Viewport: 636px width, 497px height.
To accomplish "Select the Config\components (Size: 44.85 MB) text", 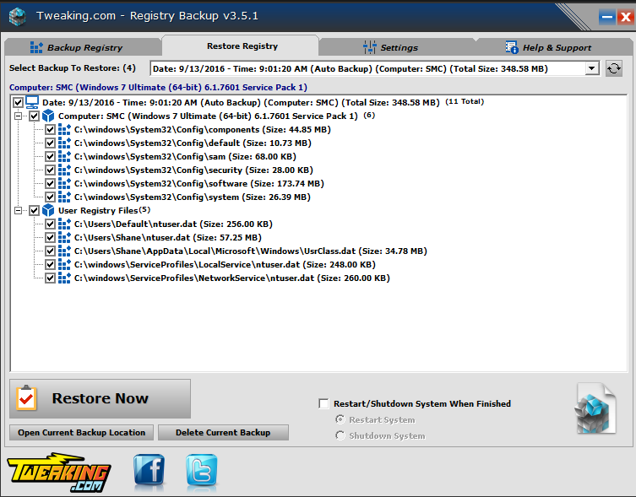I will (203, 130).
